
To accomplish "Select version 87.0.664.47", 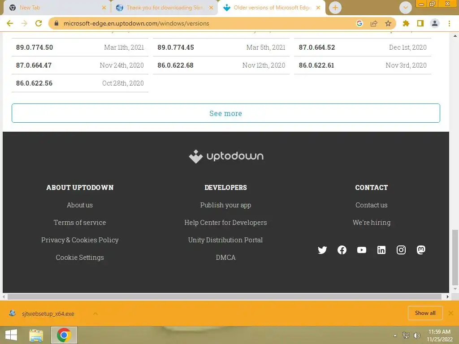I will [80, 65].
